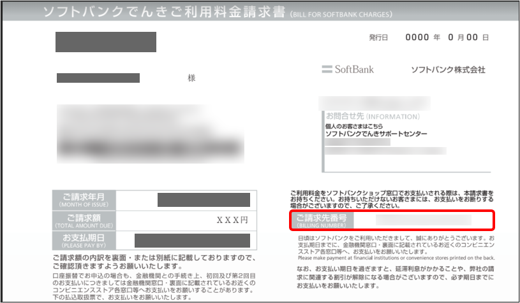Image resolution: width=520 pixels, height=303 pixels.
Task: Click the なお、お支払い期日を過ぎますと notice
Action: click(396, 277)
